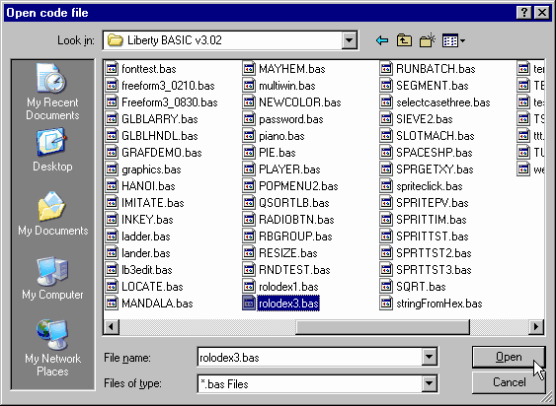This screenshot has height=406, width=556.
Task: Select lb3edit.bas
Action: click(147, 270)
